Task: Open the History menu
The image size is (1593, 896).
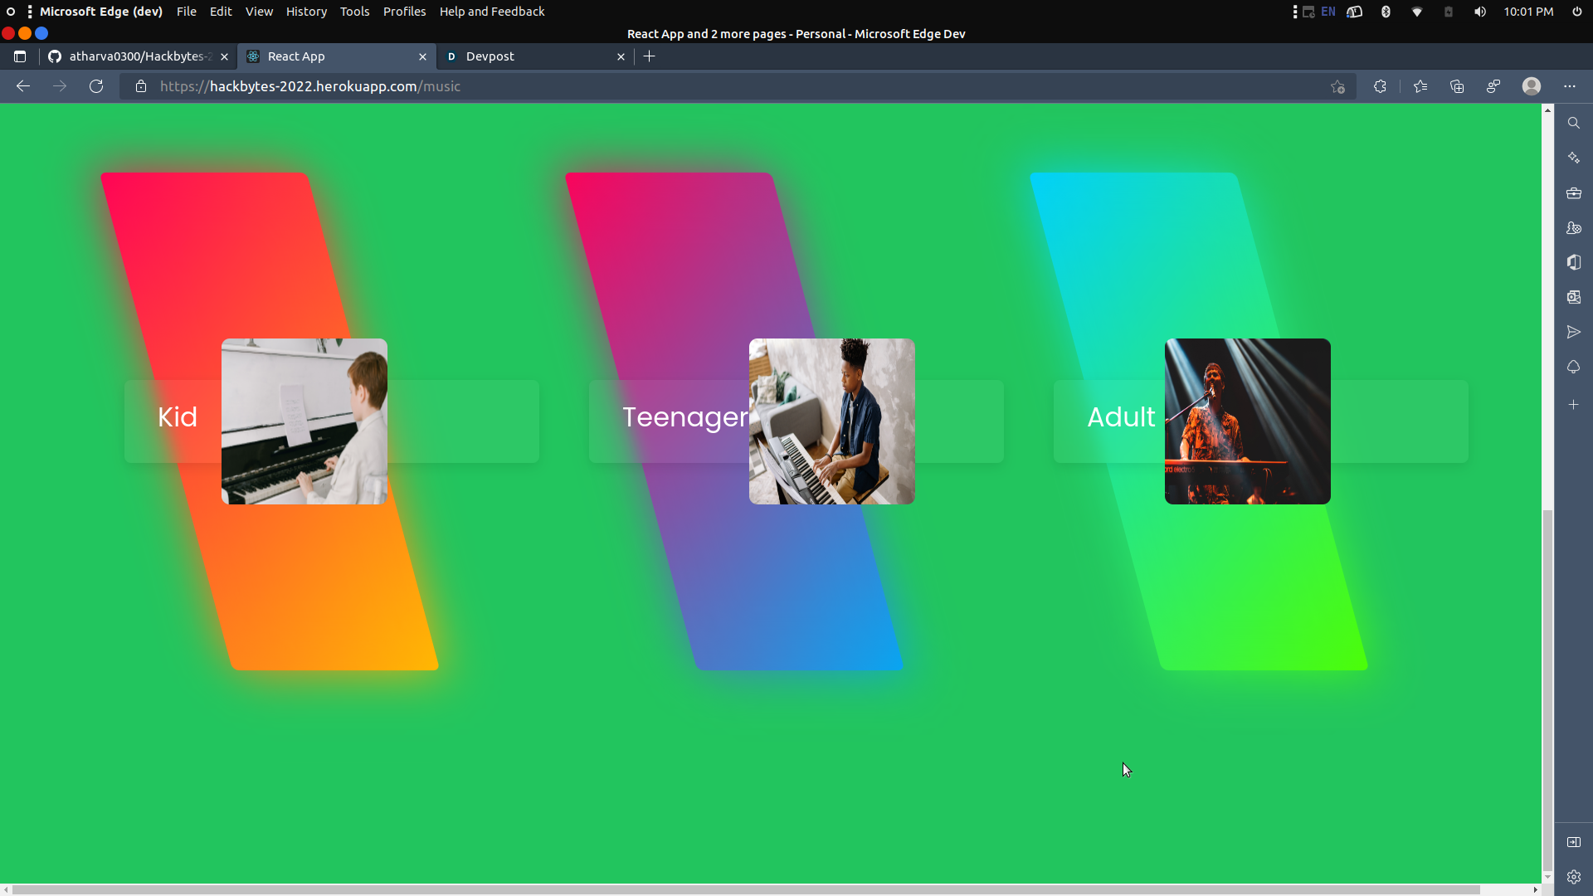Action: coord(306,12)
